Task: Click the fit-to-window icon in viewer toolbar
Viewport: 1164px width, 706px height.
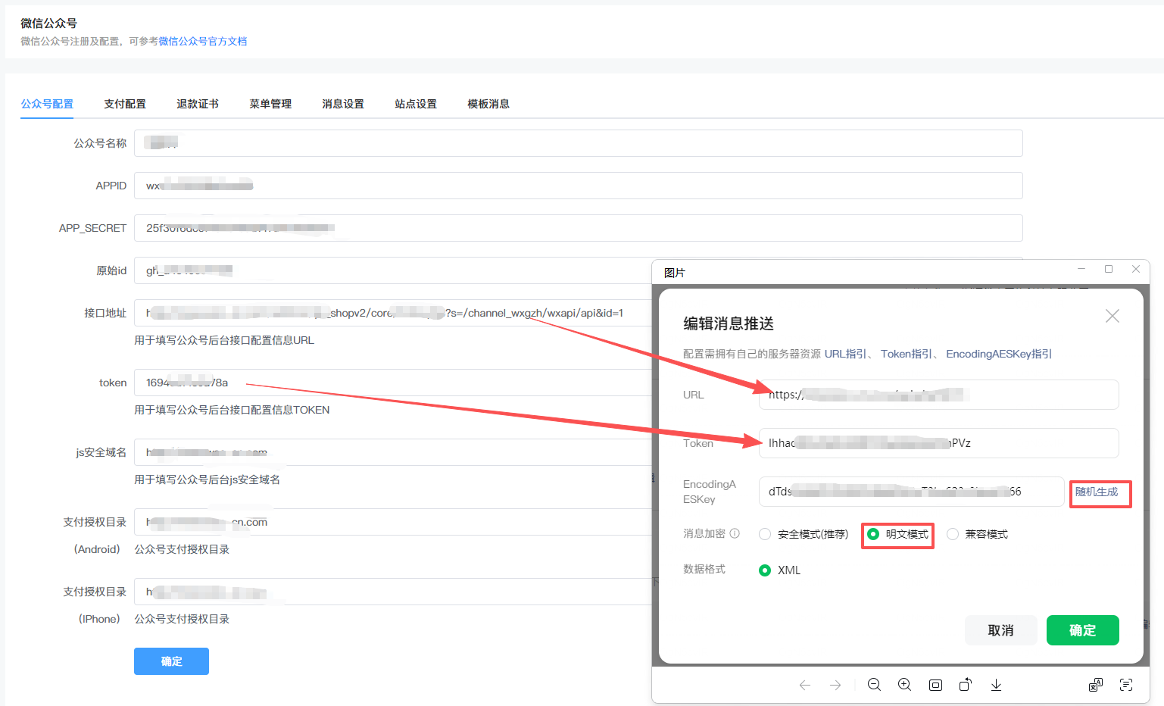Action: tap(935, 685)
